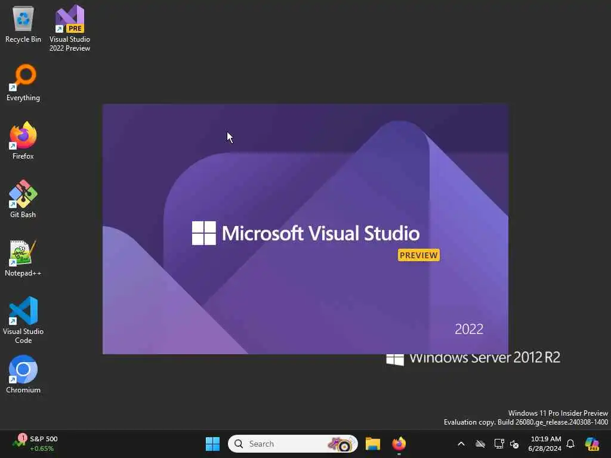Open the Windows Start menu

click(x=213, y=444)
